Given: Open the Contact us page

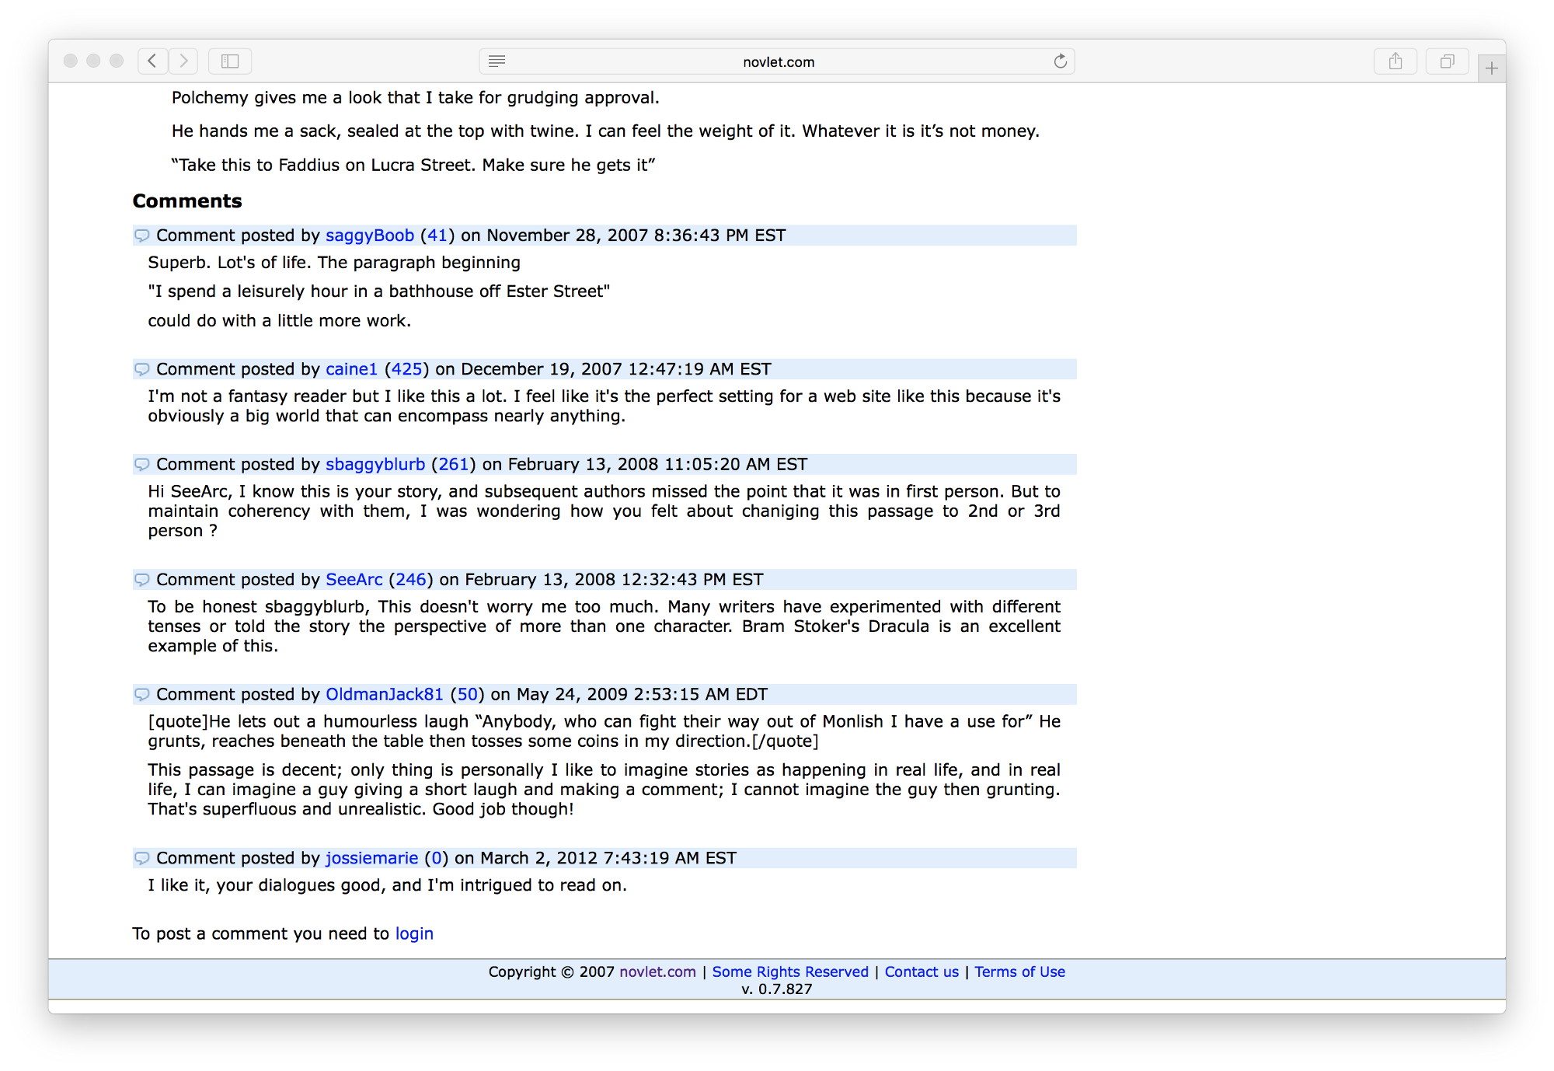Looking at the screenshot, I should [921, 972].
